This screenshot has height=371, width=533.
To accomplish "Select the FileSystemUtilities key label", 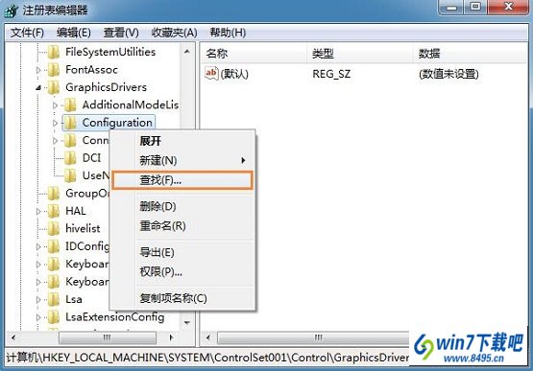I will click(x=110, y=52).
